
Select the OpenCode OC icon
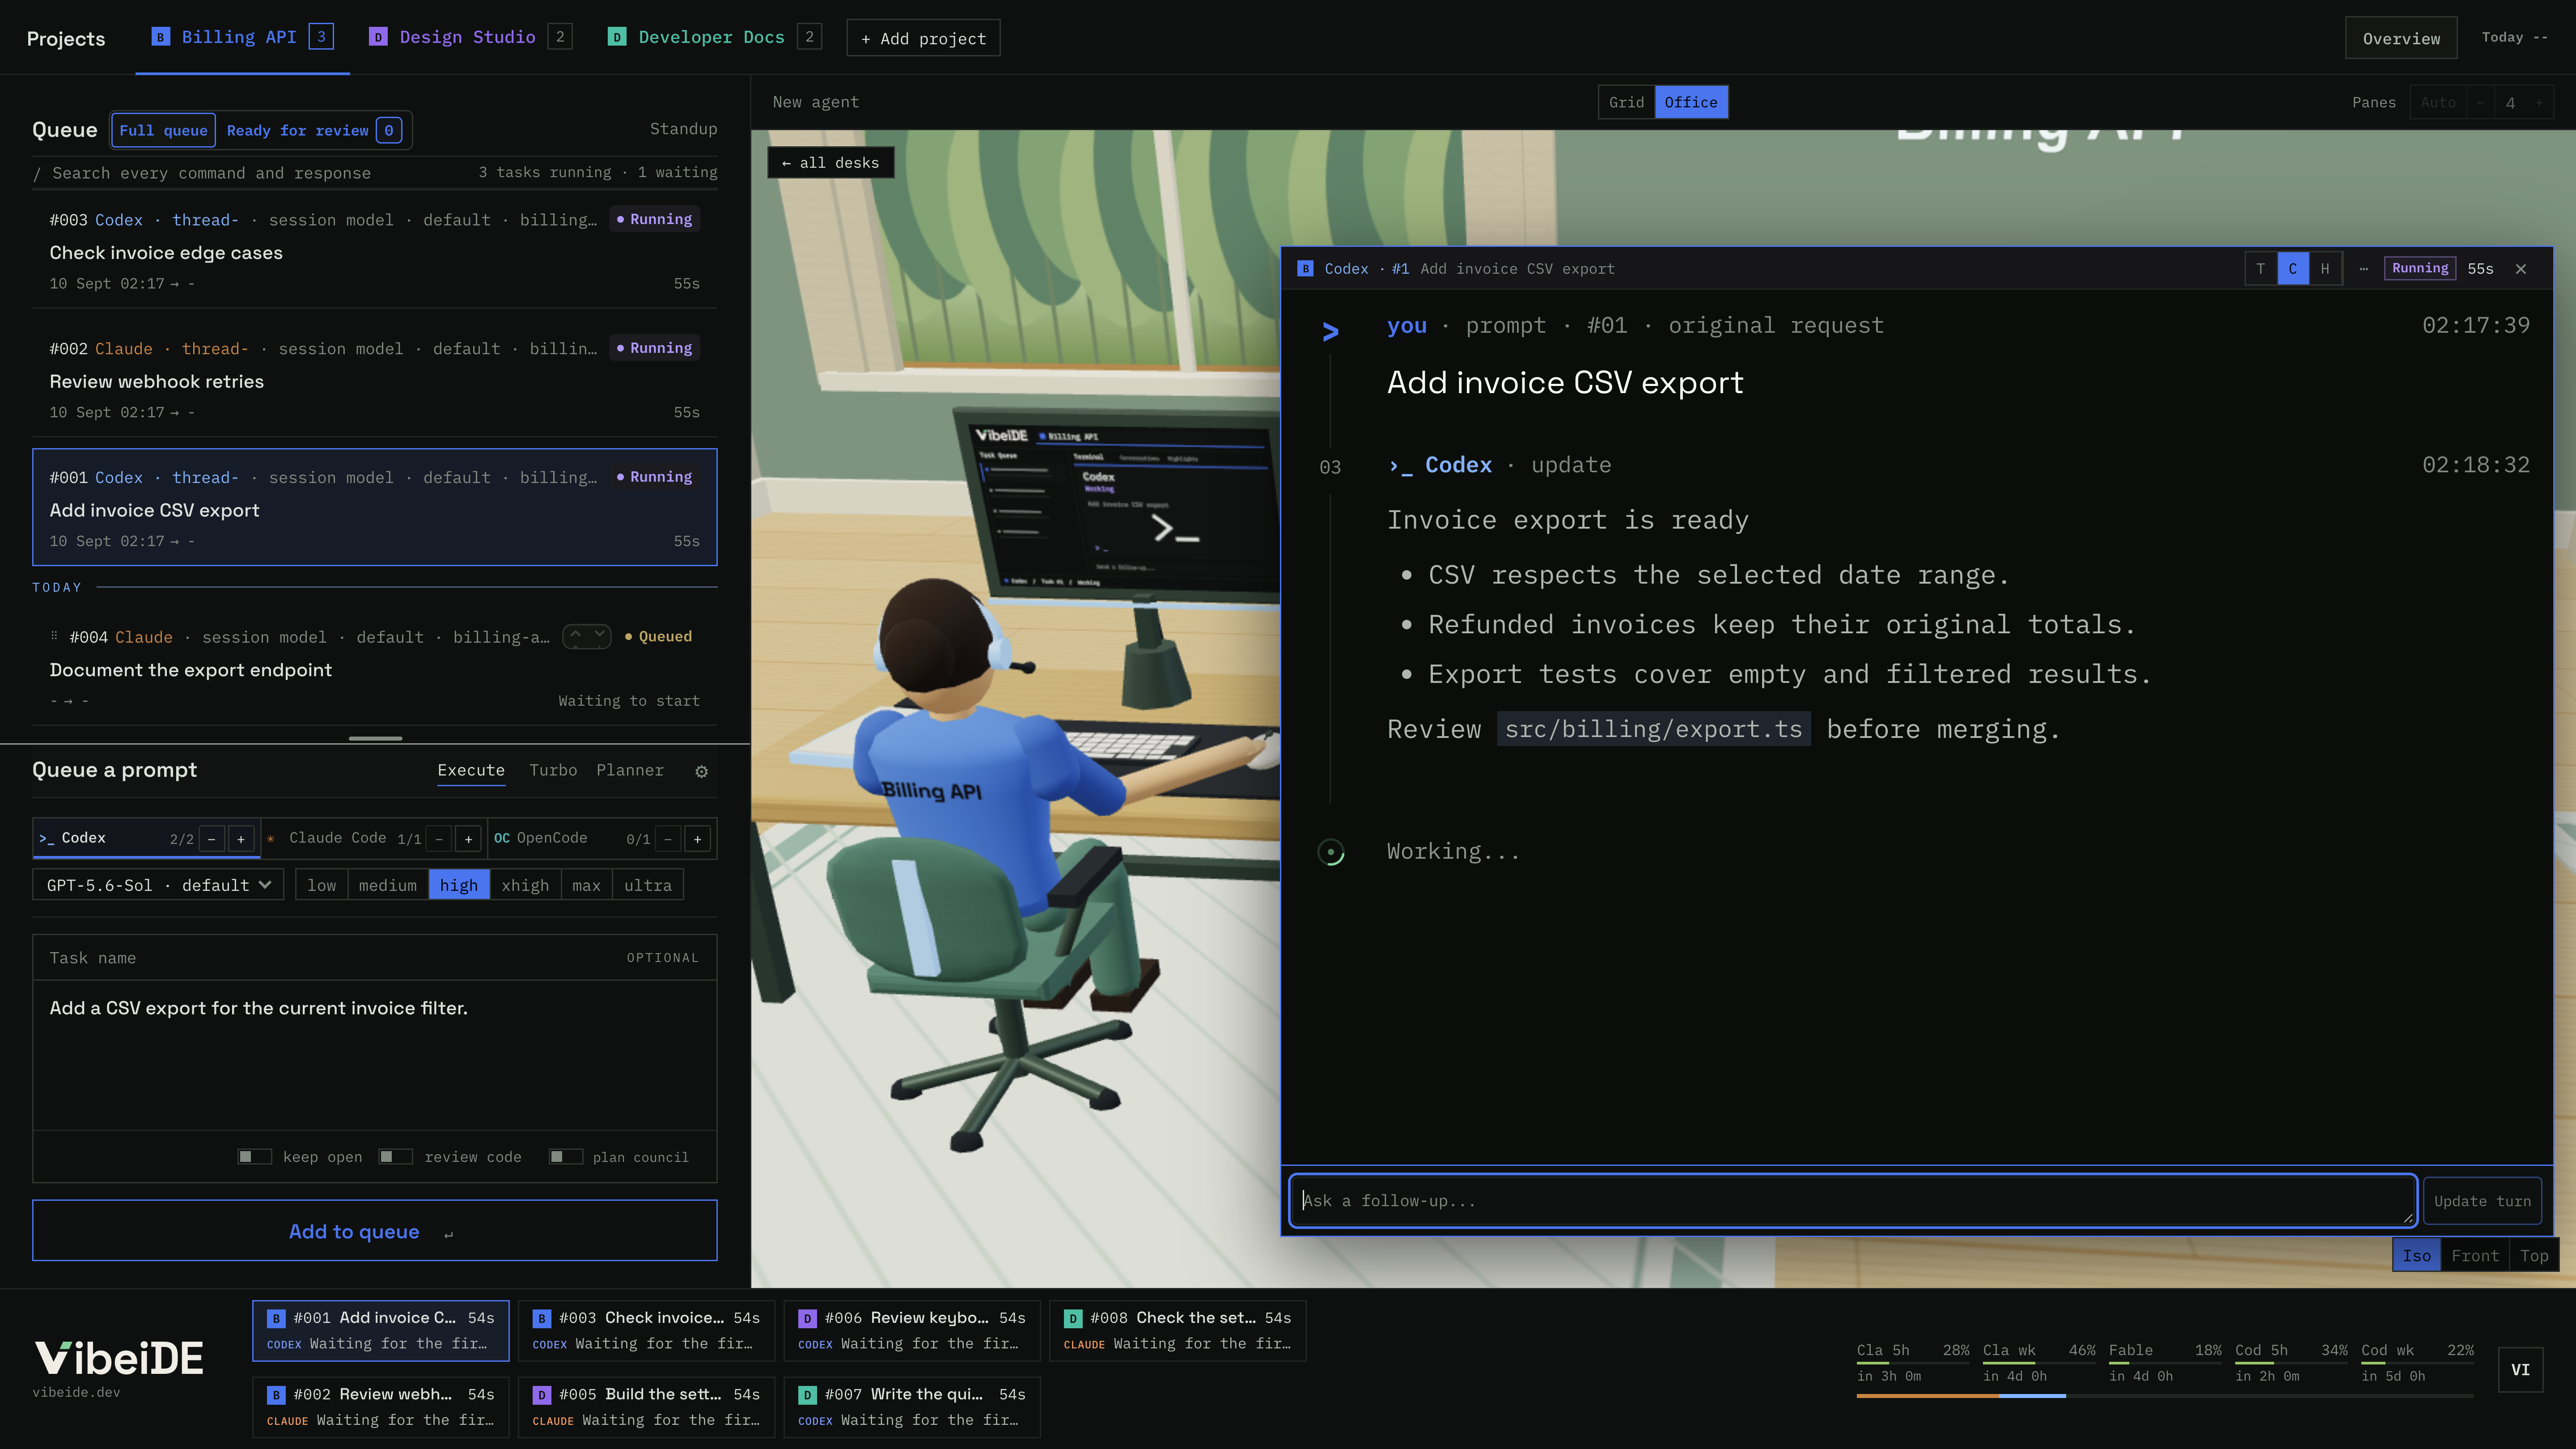click(502, 838)
